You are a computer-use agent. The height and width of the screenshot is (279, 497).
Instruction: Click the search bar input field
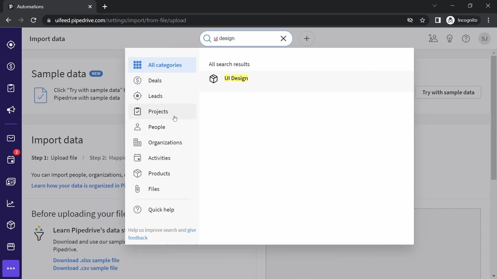pos(245,38)
